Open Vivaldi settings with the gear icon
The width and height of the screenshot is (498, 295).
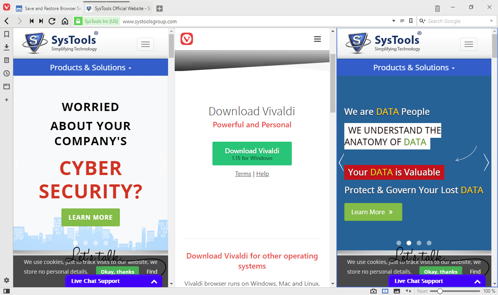[x=6, y=280]
